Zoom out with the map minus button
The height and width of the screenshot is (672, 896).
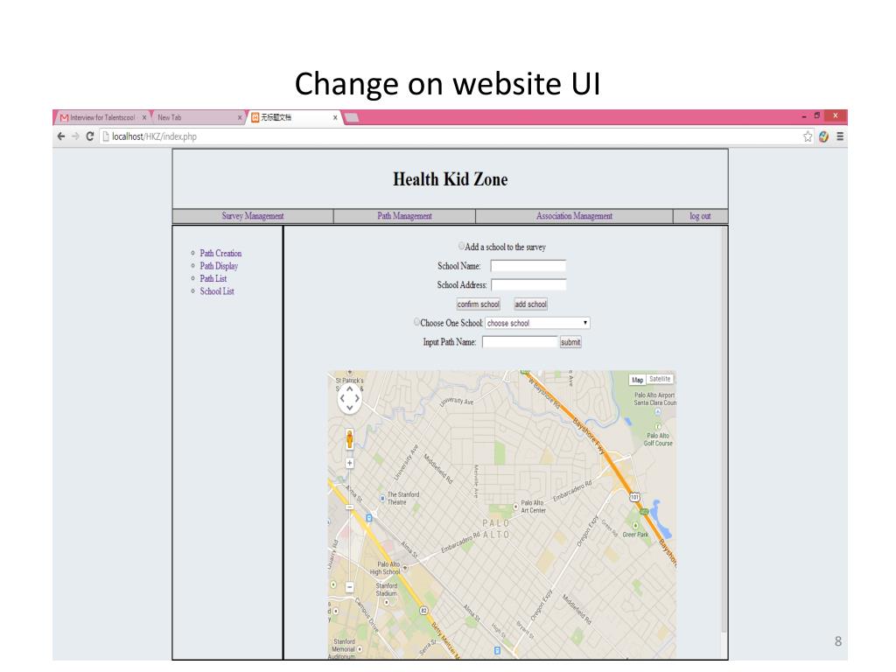coord(350,587)
